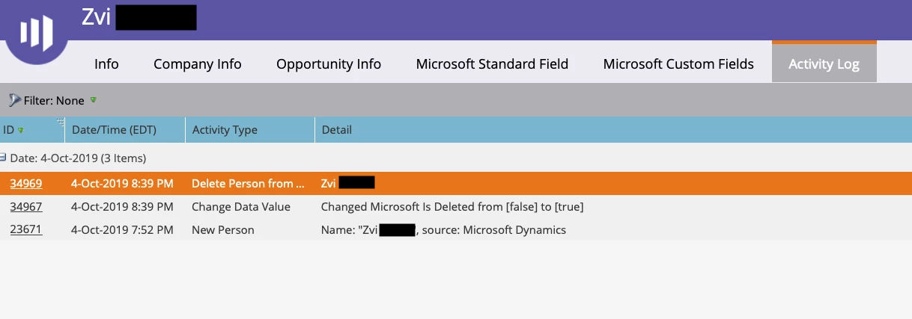Open the Filter: None dropdown arrow
912x319 pixels.
click(94, 99)
